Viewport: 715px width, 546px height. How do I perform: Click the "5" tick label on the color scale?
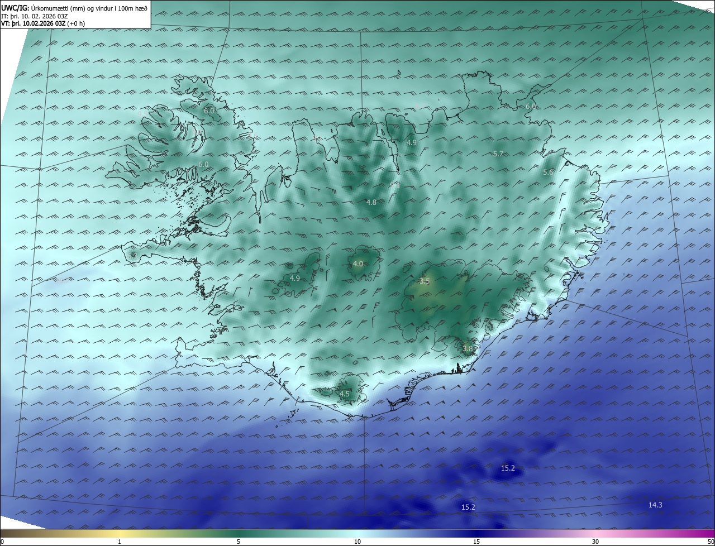239,542
